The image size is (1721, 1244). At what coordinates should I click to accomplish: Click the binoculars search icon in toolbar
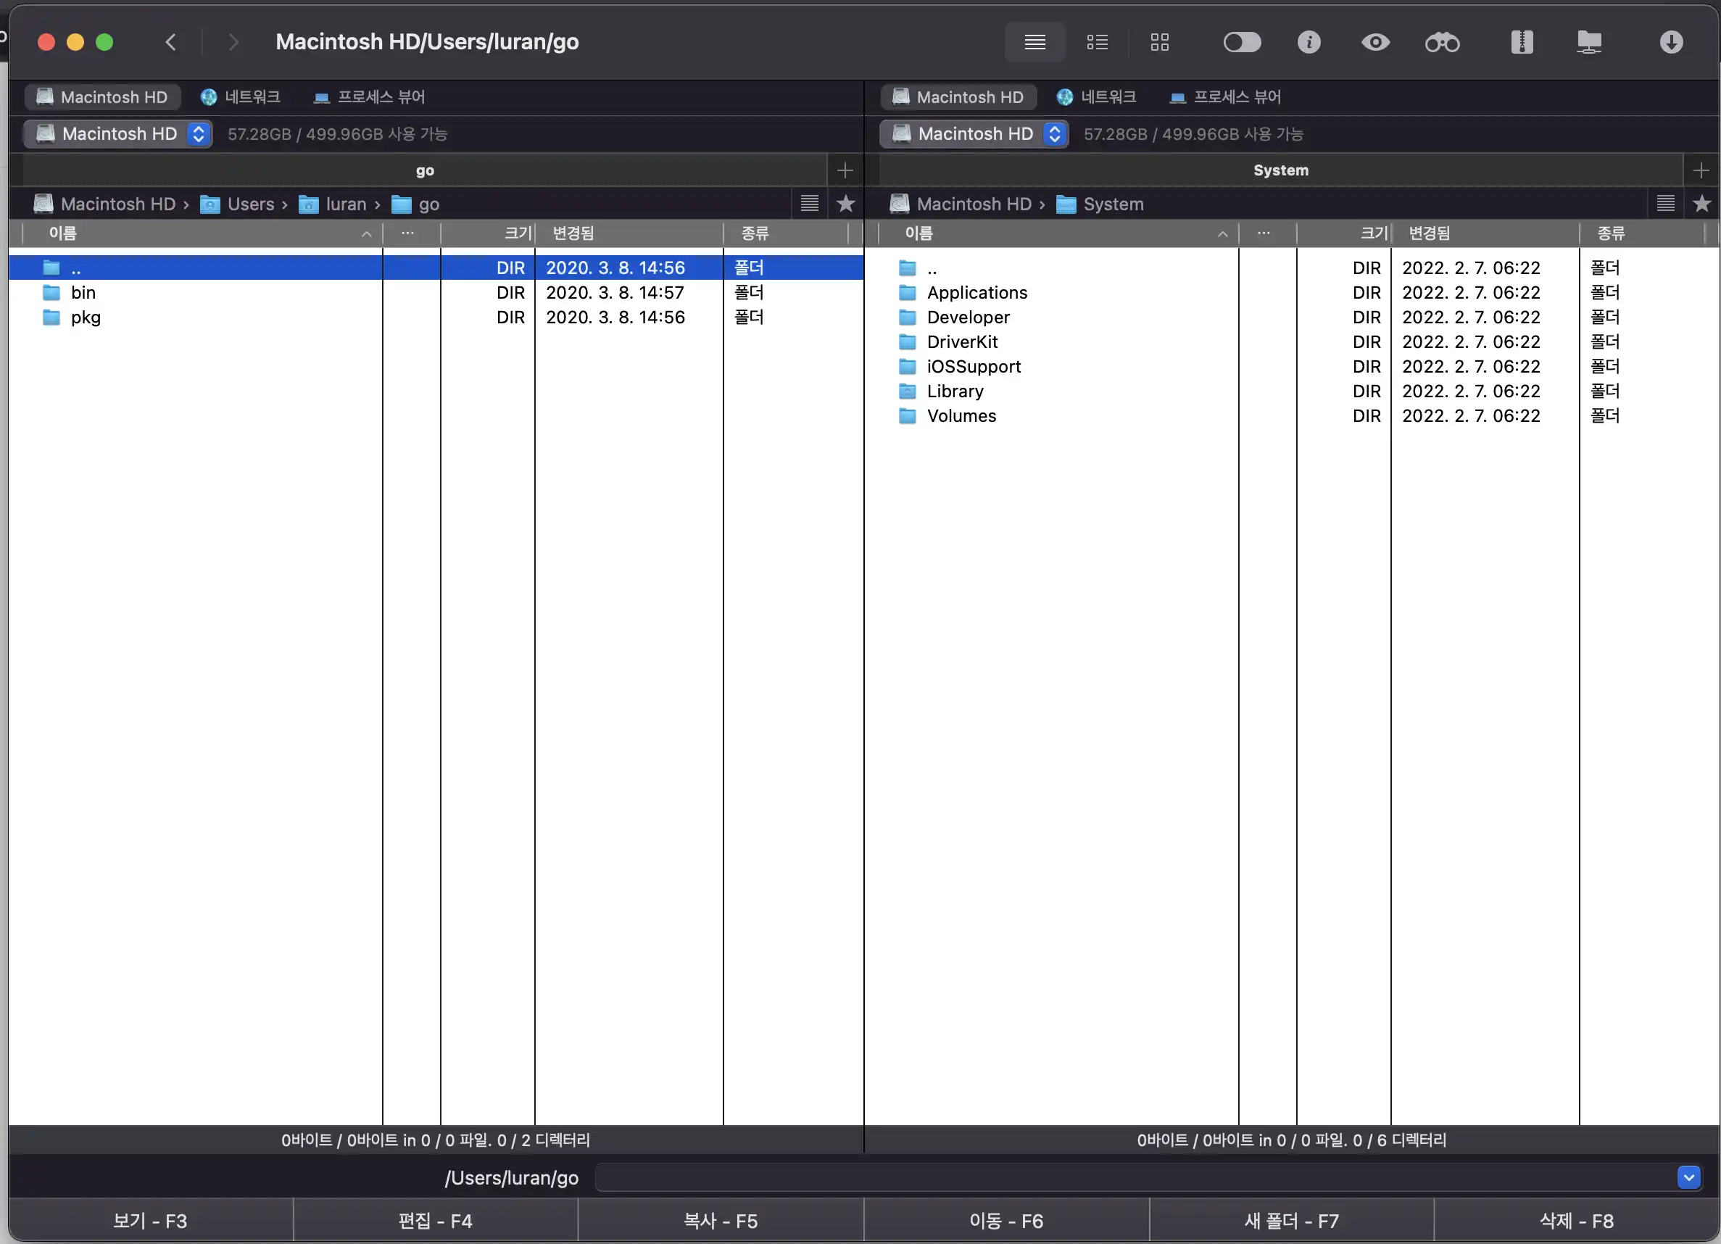[1442, 43]
